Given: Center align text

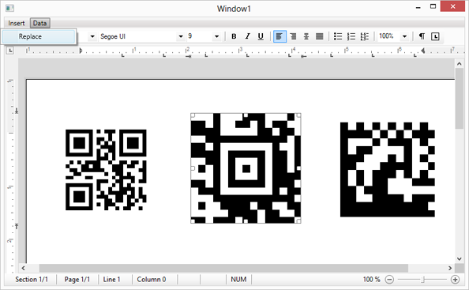Looking at the screenshot, I should pos(306,36).
